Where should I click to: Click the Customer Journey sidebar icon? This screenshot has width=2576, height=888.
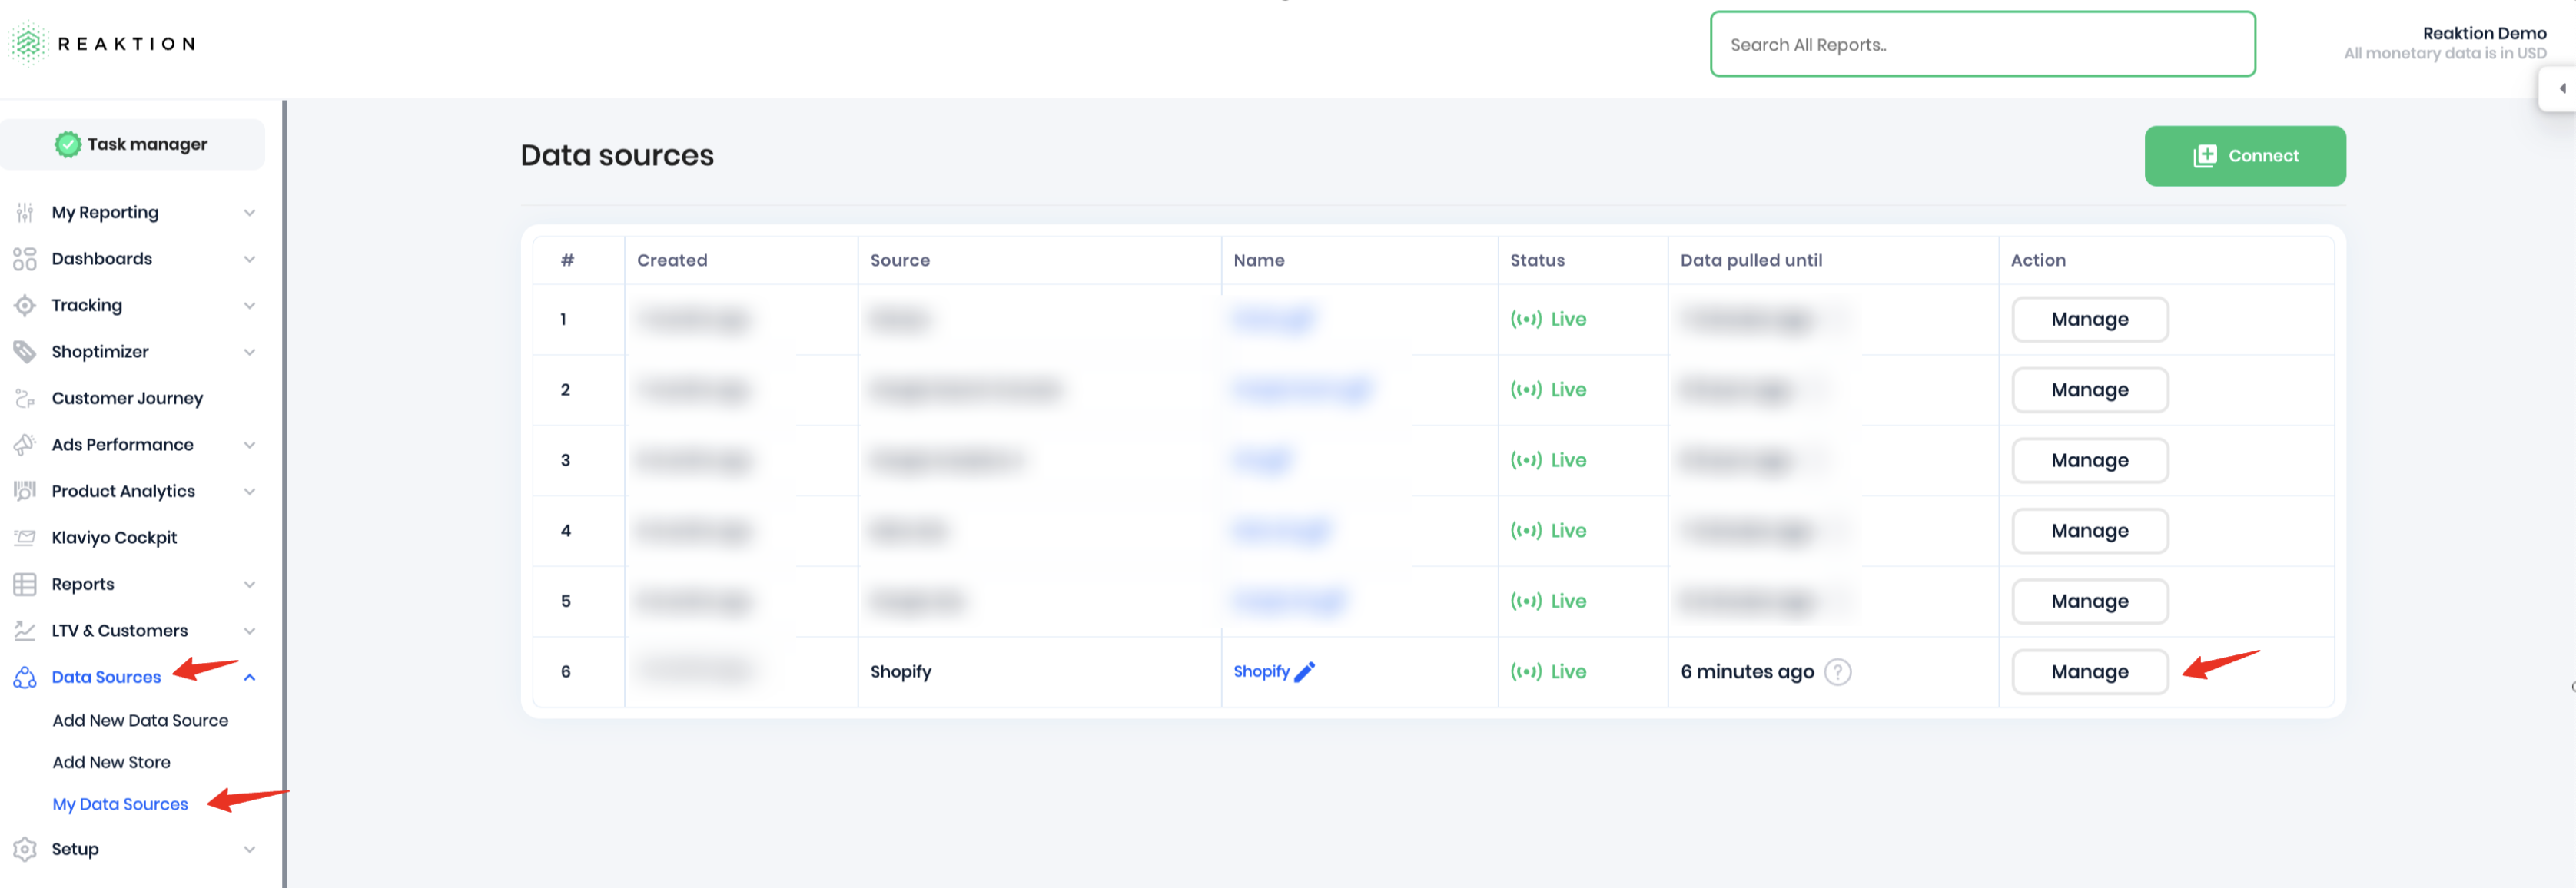[25, 399]
